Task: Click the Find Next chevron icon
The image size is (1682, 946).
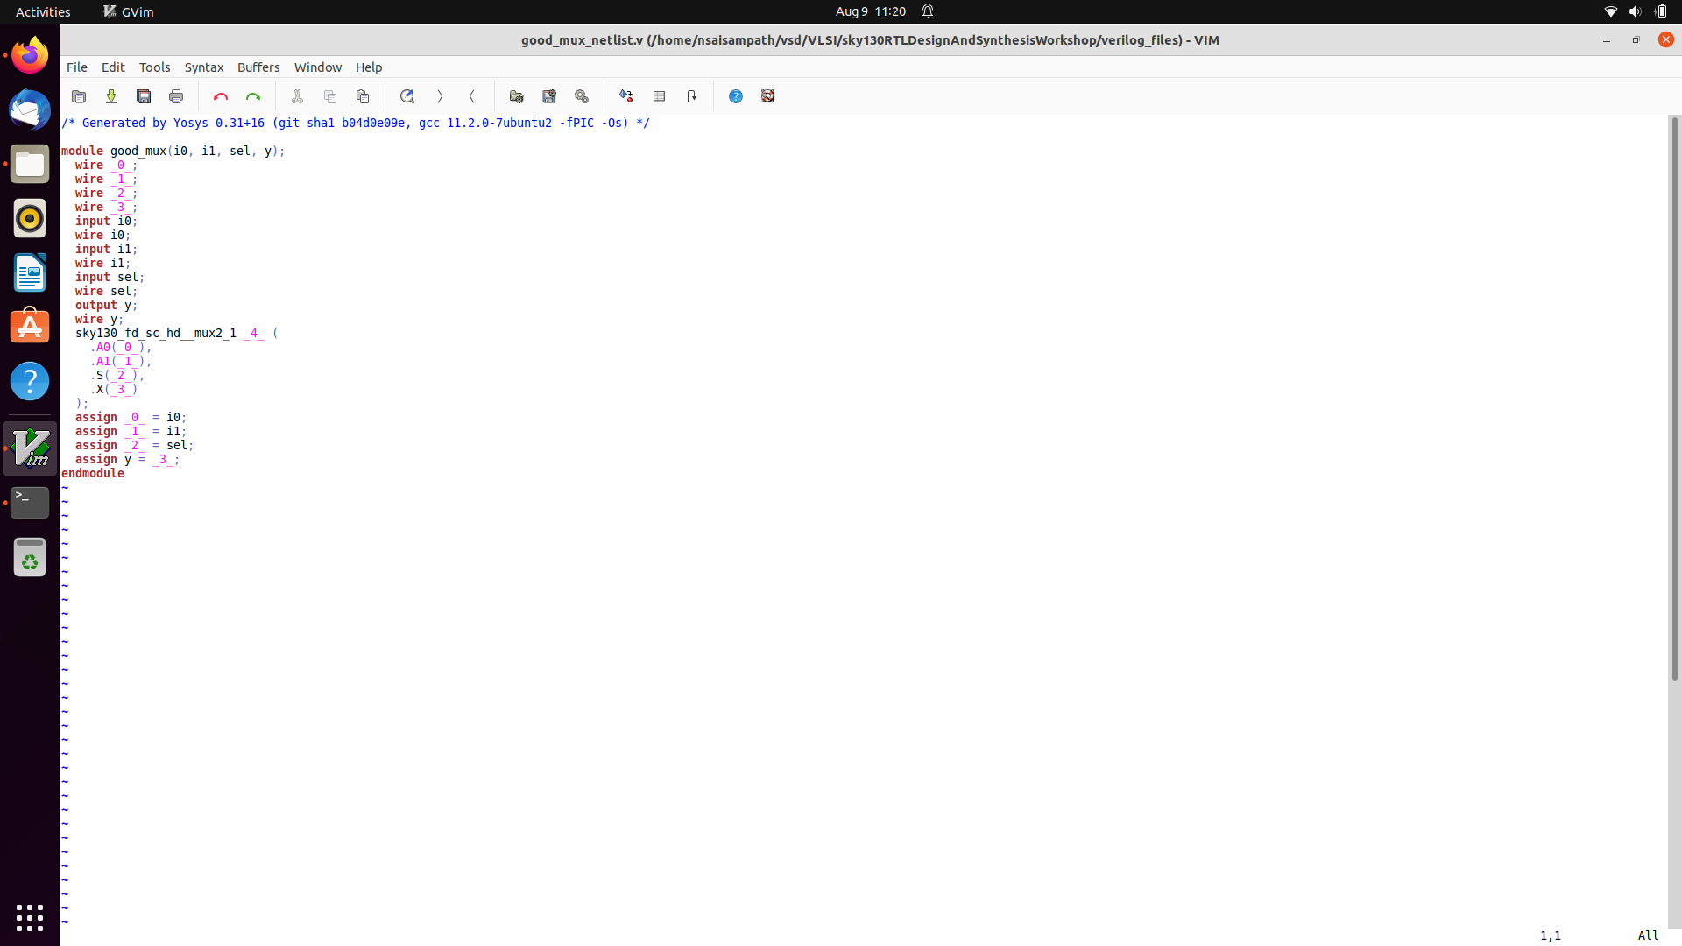Action: 440,96
